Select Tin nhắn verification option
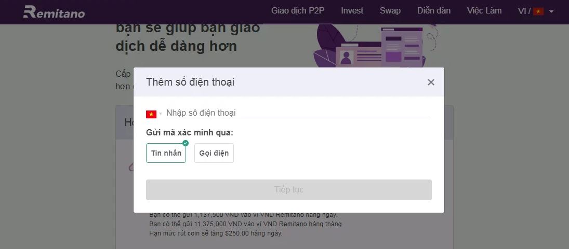The image size is (569, 249). [x=166, y=153]
